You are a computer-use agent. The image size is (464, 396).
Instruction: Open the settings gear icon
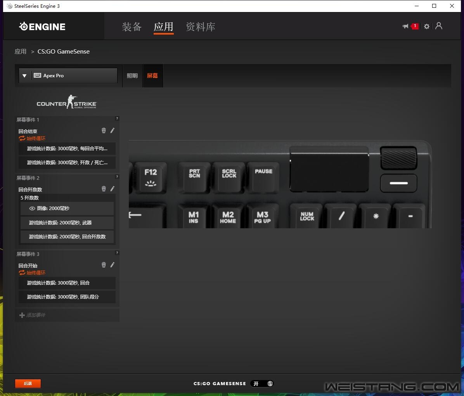[427, 26]
